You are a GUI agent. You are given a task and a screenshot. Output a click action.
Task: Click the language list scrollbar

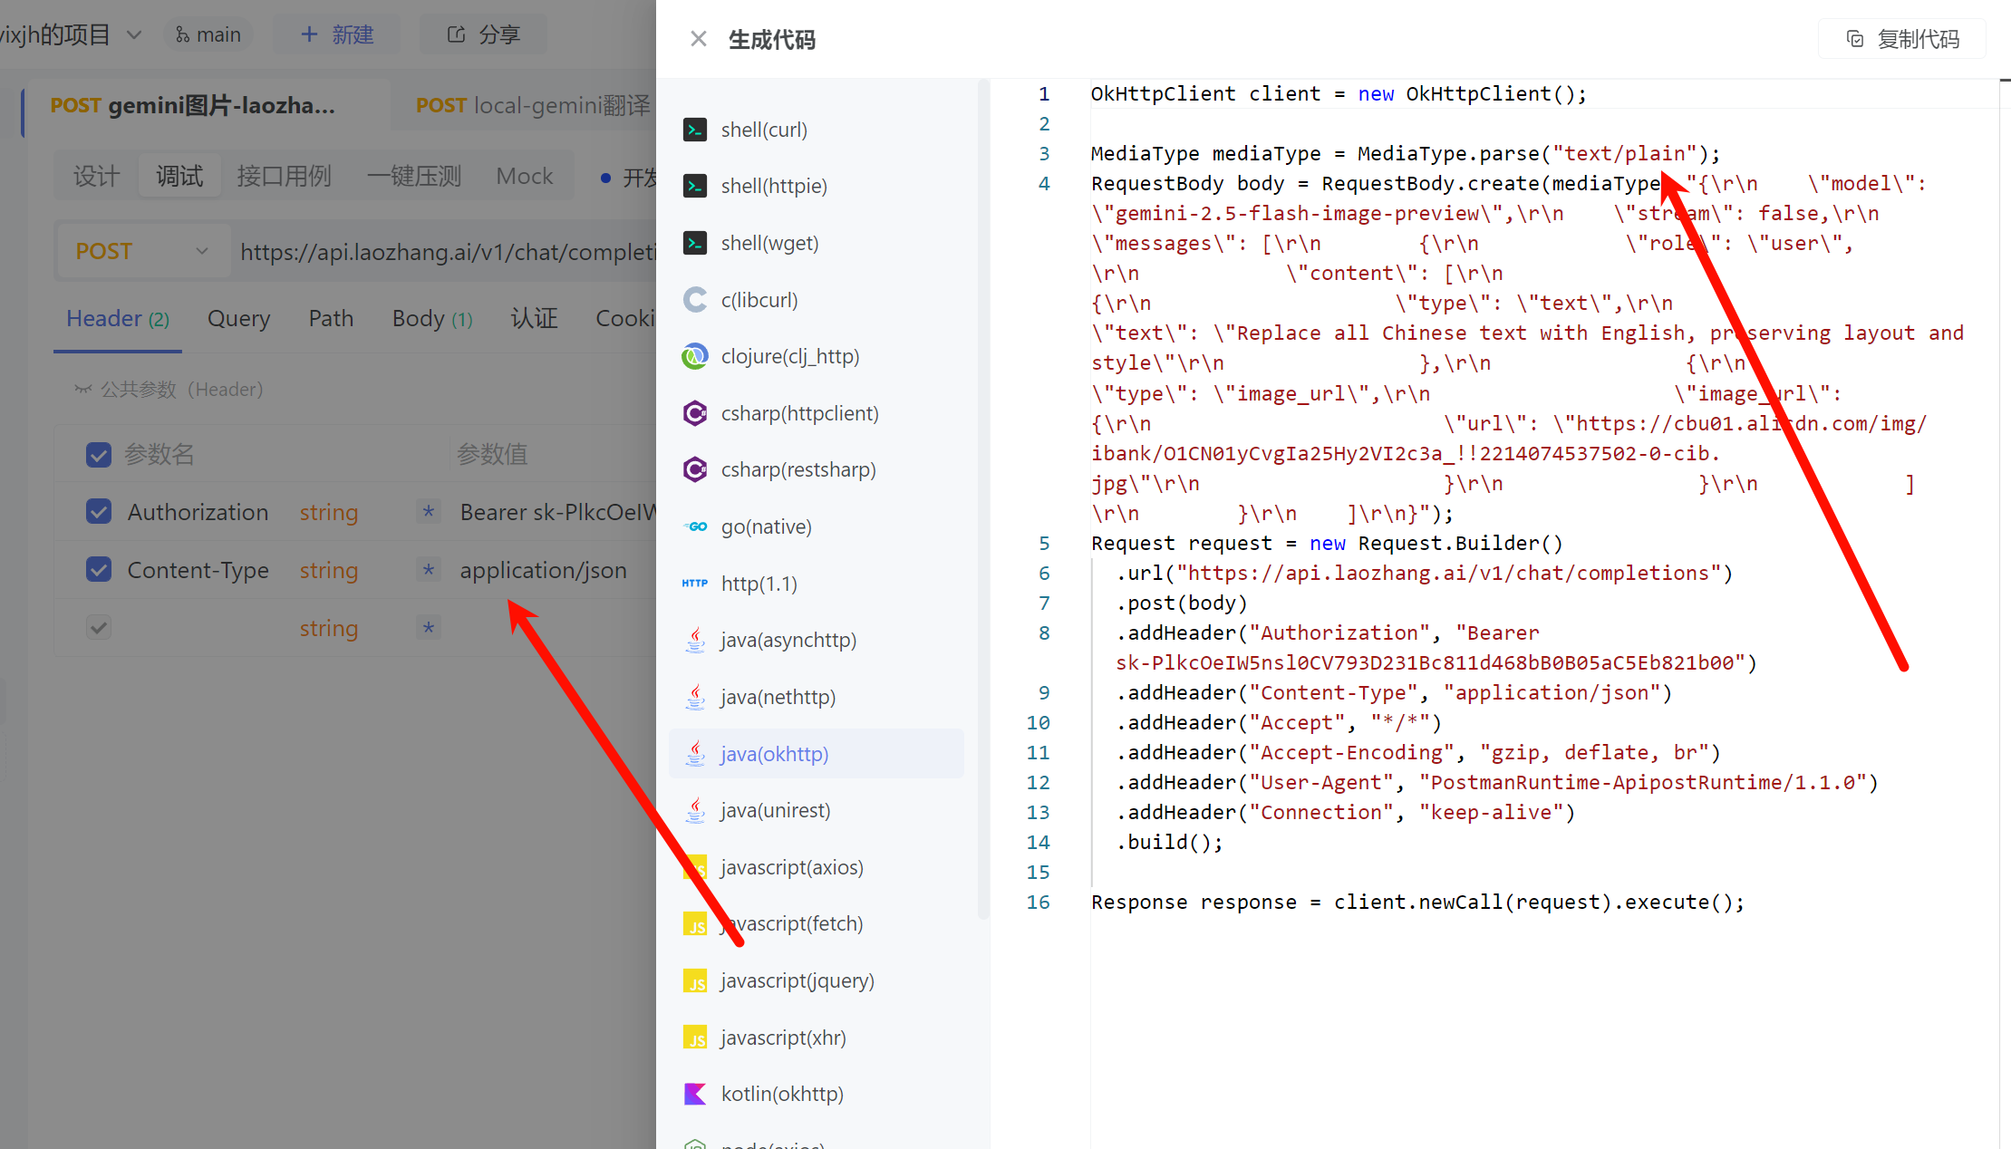(x=983, y=498)
